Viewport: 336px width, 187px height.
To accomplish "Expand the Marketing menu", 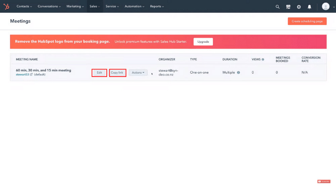I will point(75,6).
